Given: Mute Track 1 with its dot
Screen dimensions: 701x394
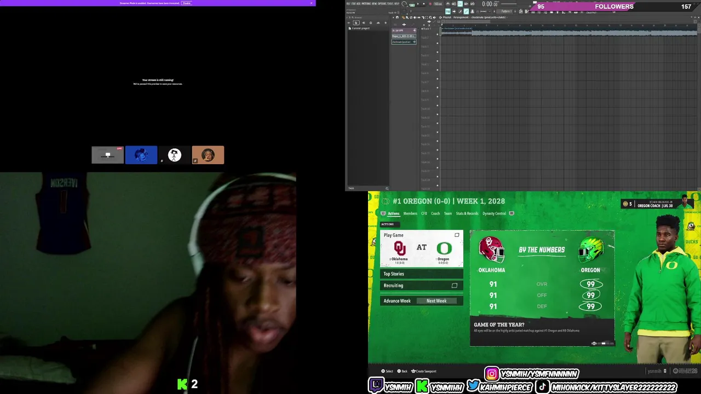Looking at the screenshot, I should click(437, 34).
